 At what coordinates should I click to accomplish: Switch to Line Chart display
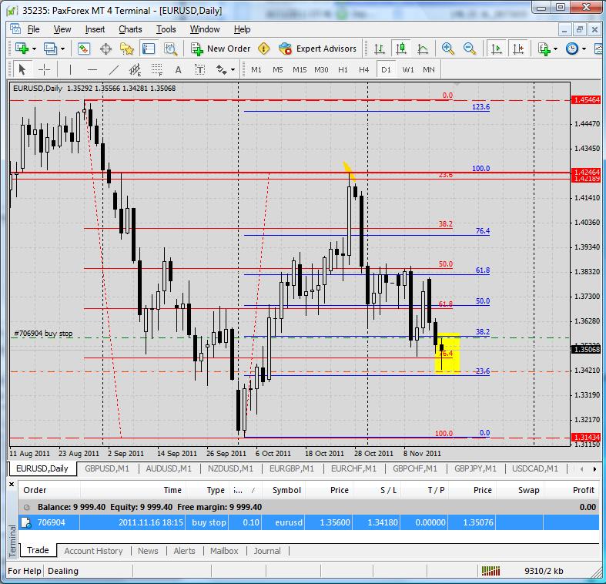[x=423, y=49]
